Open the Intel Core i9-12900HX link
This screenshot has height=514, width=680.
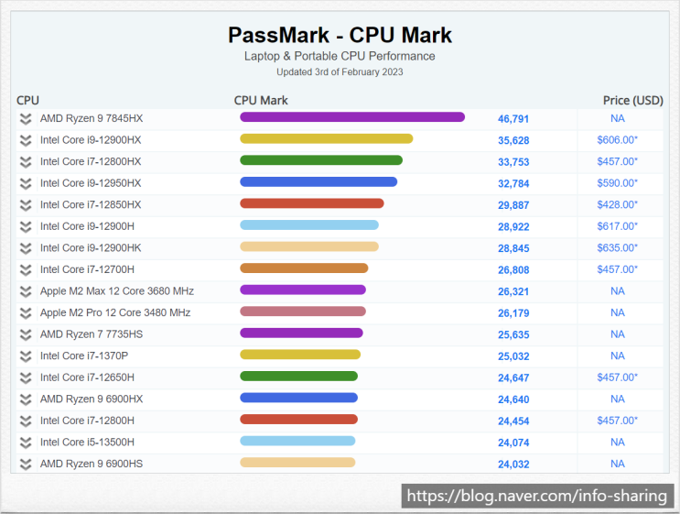click(91, 140)
